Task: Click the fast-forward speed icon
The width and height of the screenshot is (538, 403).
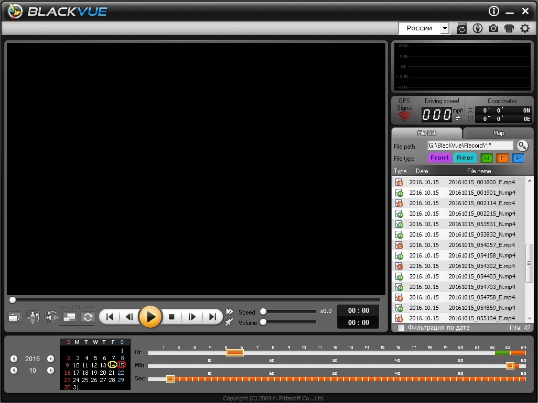Action: (x=230, y=311)
